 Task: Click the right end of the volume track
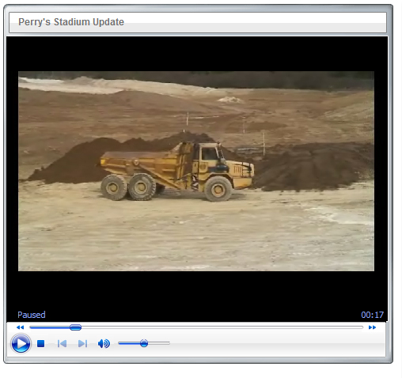[168, 343]
